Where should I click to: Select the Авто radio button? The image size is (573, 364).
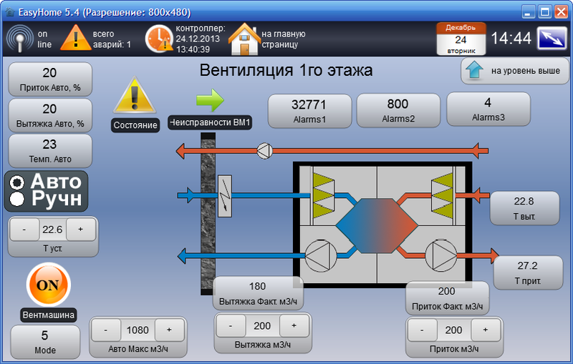pos(18,183)
